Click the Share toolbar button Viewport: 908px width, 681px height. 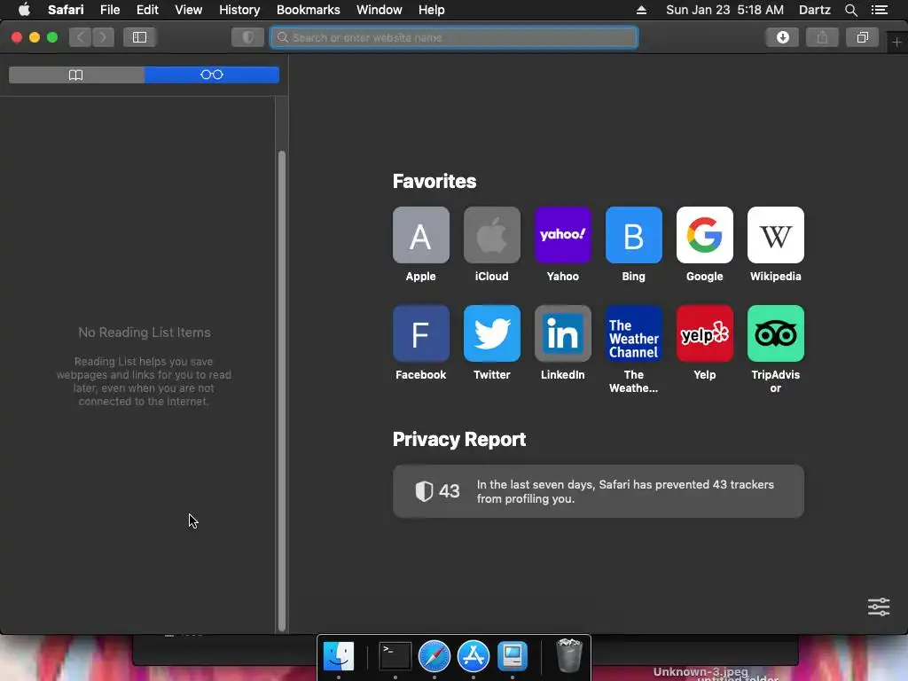(x=822, y=37)
